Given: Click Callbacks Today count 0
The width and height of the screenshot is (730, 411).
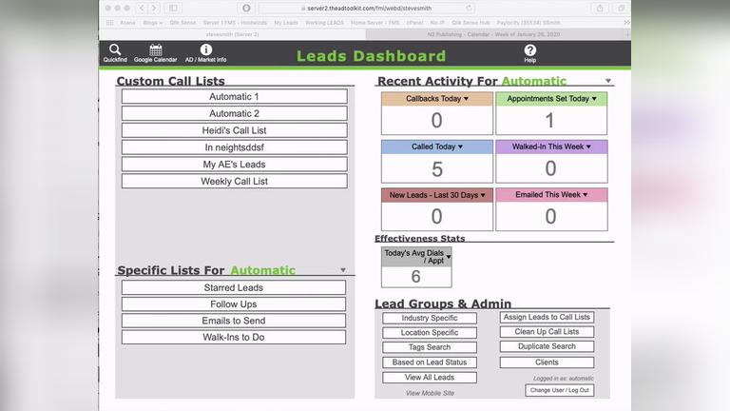Looking at the screenshot, I should tap(436, 120).
